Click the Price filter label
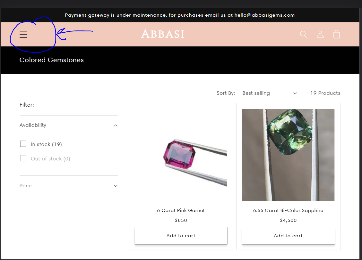Screen dimensions: 362x260 point(25,186)
